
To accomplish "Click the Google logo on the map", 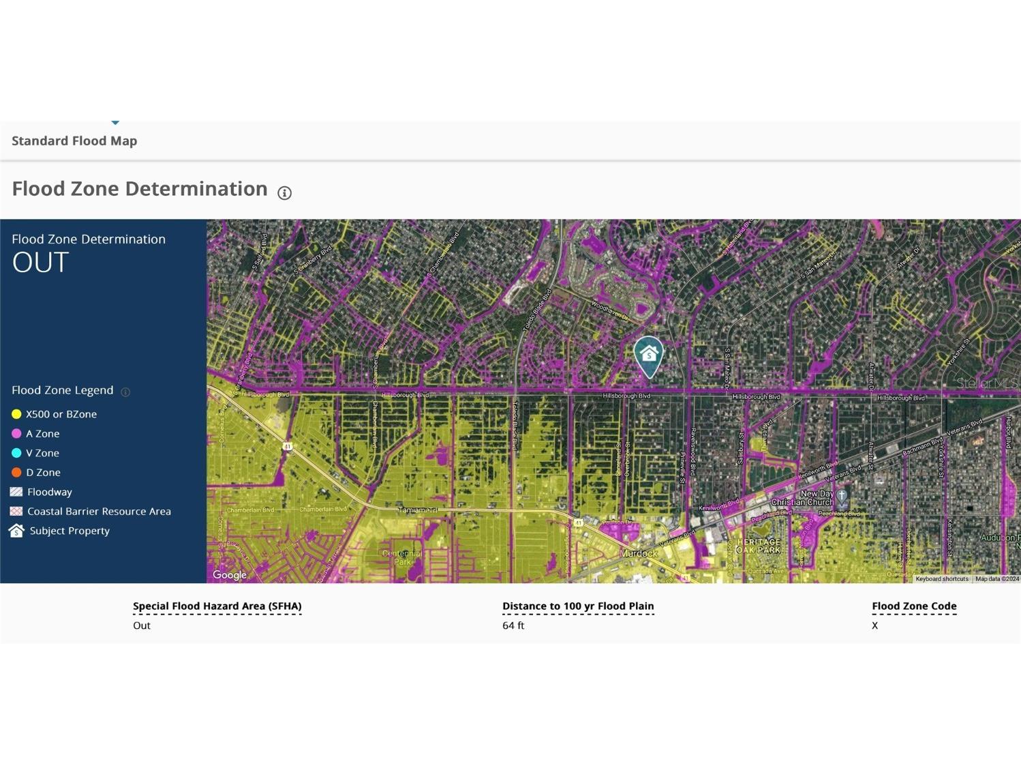I will pos(228,575).
